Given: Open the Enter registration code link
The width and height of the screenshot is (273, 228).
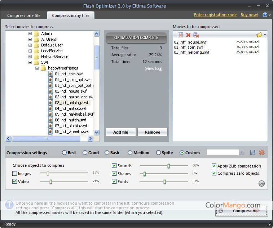Looking at the screenshot, I should pos(215,15).
